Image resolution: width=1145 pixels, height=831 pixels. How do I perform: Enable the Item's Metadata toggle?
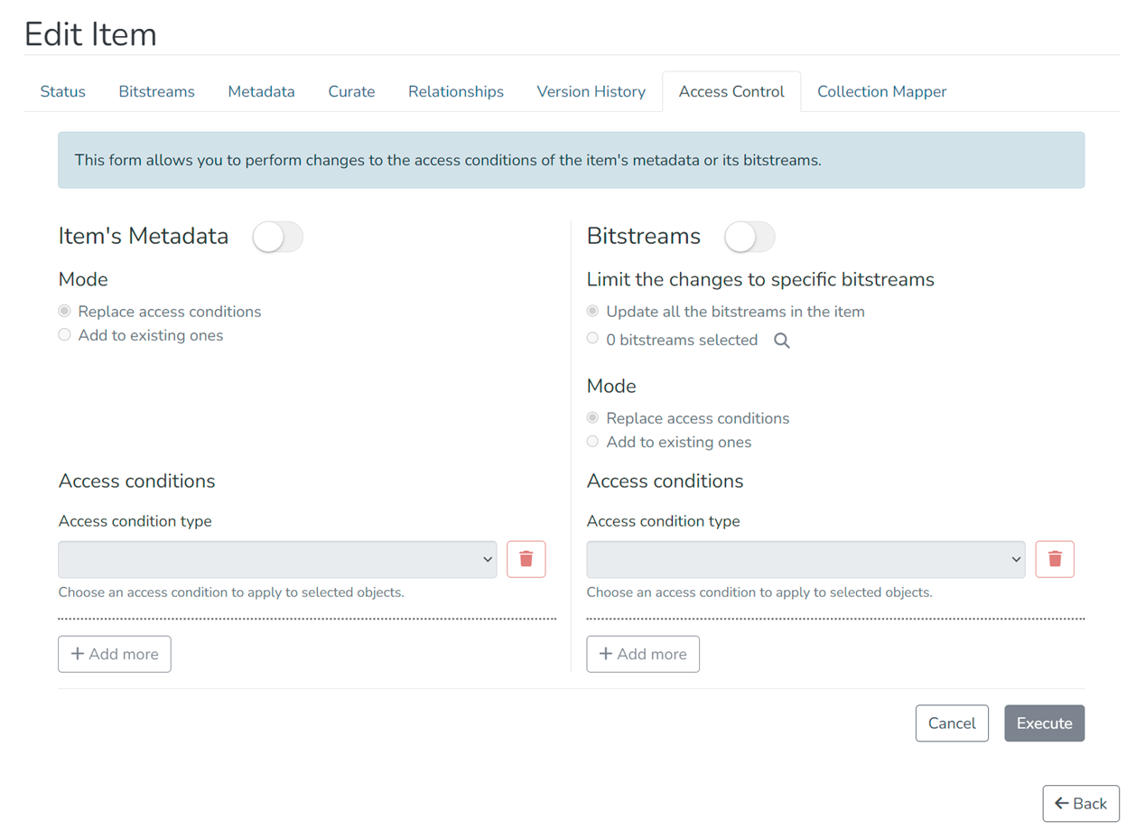tap(277, 236)
